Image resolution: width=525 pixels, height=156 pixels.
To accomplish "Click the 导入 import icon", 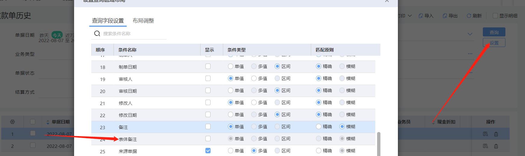I will pyautogui.click(x=421, y=16).
